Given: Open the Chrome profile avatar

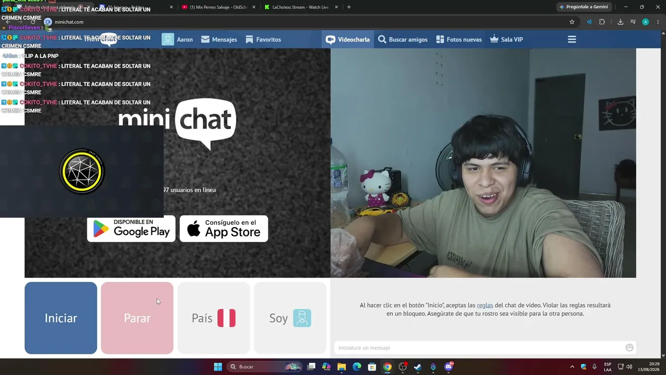Looking at the screenshot, I should click(x=645, y=22).
